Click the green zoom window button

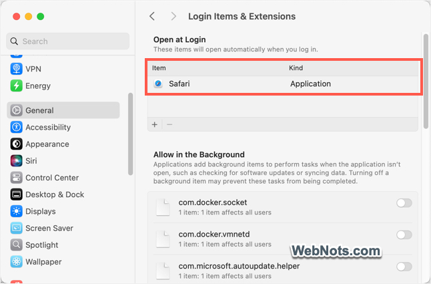(41, 17)
